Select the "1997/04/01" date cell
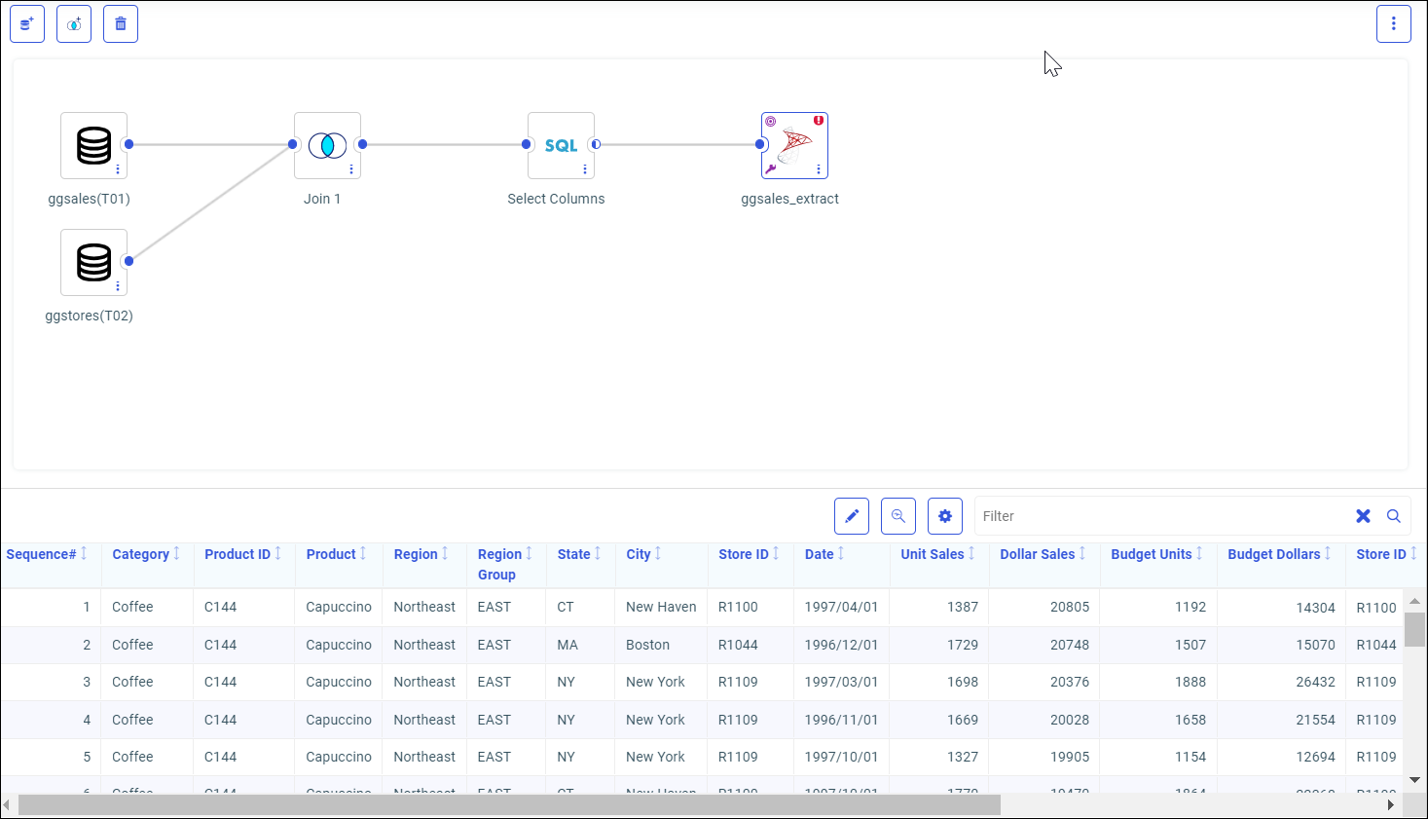The width and height of the screenshot is (1428, 819). 841,607
